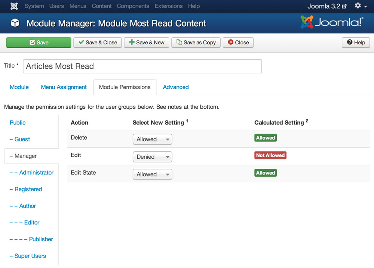Image resolution: width=374 pixels, height=268 pixels.
Task: Click the Title input field
Action: click(x=142, y=66)
